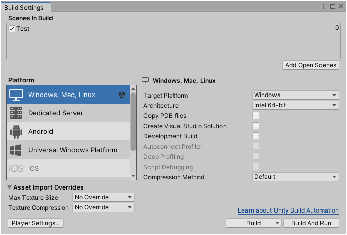Open the Target Platform dropdown
Viewport: 347px width, 235px height.
pos(295,95)
